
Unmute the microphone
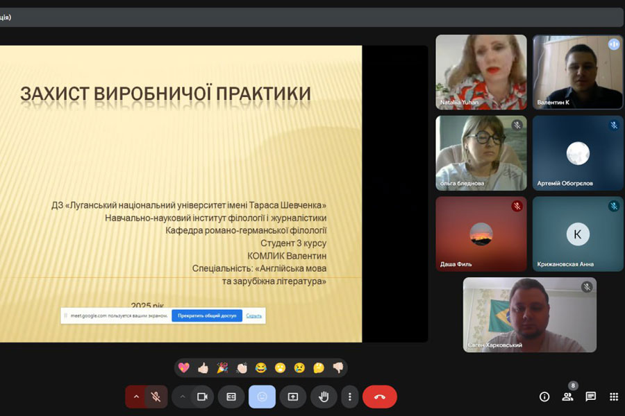pos(156,397)
